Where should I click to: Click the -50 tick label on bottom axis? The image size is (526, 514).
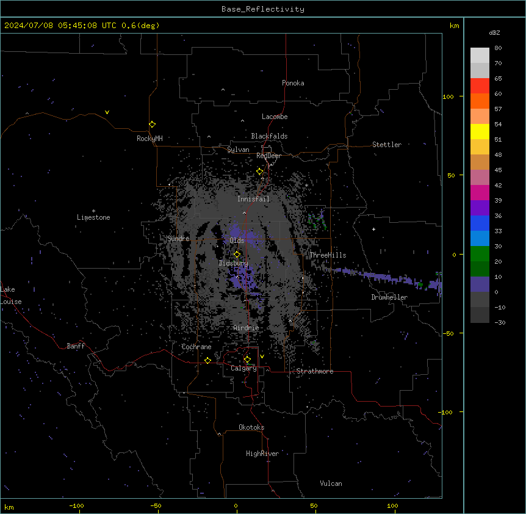156,505
